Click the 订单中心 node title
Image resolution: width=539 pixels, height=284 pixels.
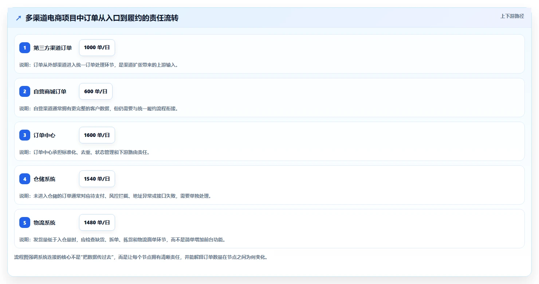pos(44,135)
